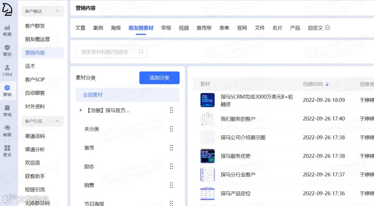Select the 营销 marketing sidebar icon
The width and height of the screenshot is (374, 206).
point(7,91)
